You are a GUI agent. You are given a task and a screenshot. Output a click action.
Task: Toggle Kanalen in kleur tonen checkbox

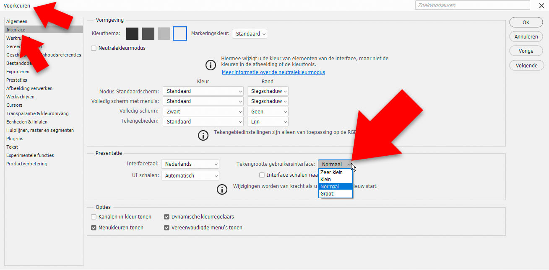pyautogui.click(x=94, y=217)
